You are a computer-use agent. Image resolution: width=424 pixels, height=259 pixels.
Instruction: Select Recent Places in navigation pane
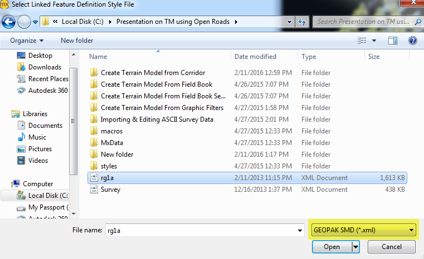point(48,79)
